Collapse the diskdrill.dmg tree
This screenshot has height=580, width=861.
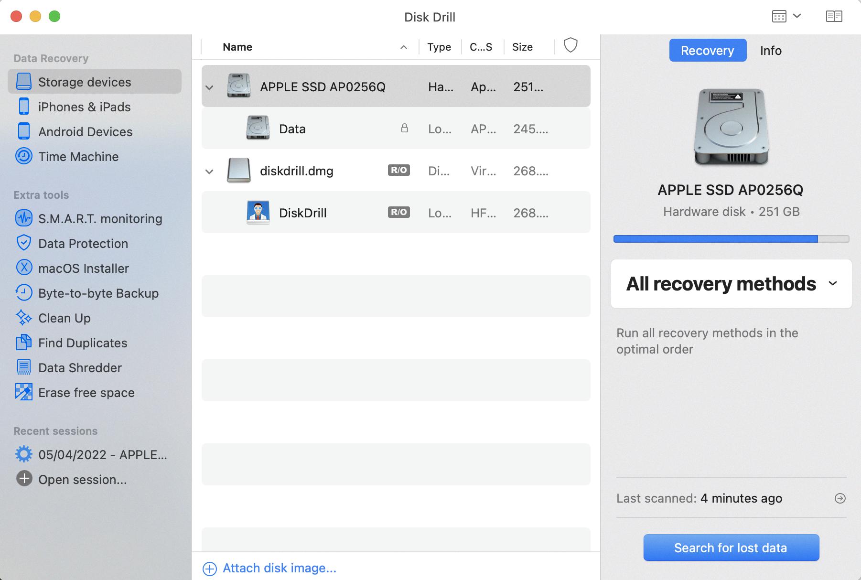tap(209, 172)
